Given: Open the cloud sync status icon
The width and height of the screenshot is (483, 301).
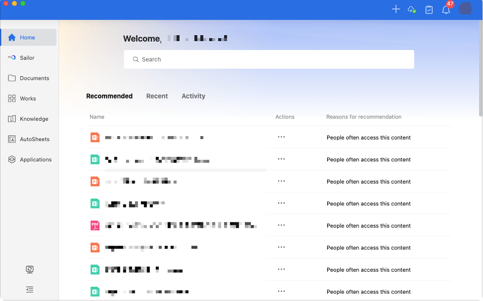Looking at the screenshot, I should (x=412, y=9).
